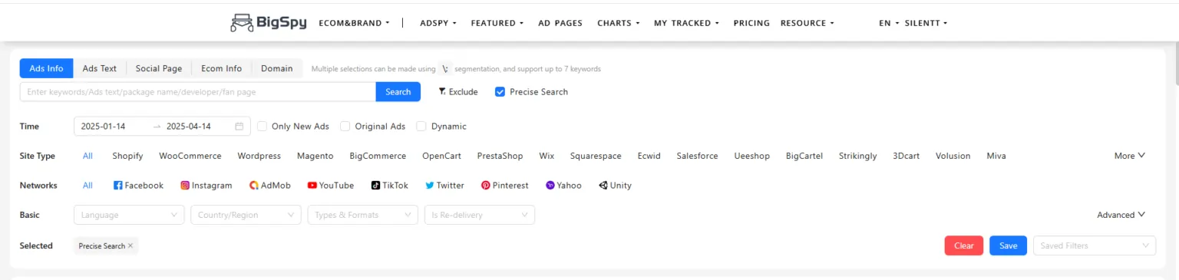Select the YouTube network filter
This screenshot has width=1179, height=280.
(x=331, y=186)
